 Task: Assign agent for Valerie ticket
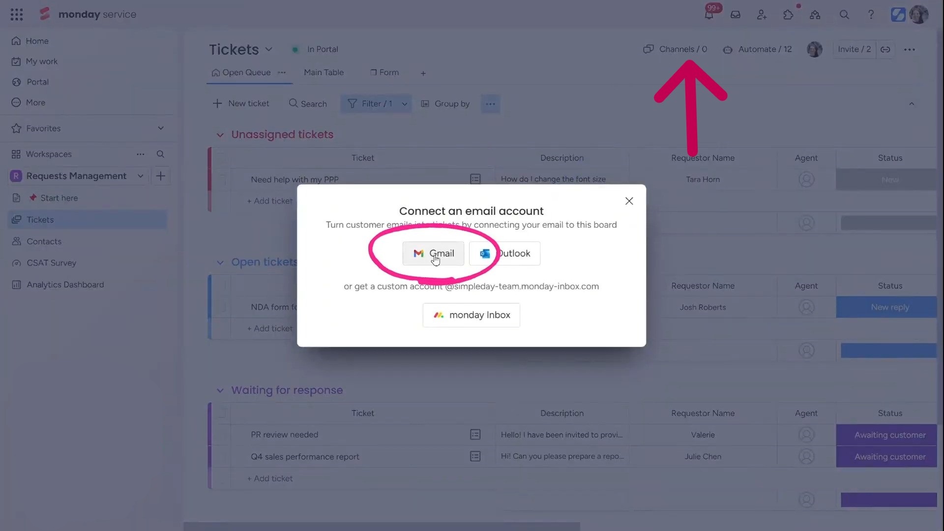[x=806, y=435]
